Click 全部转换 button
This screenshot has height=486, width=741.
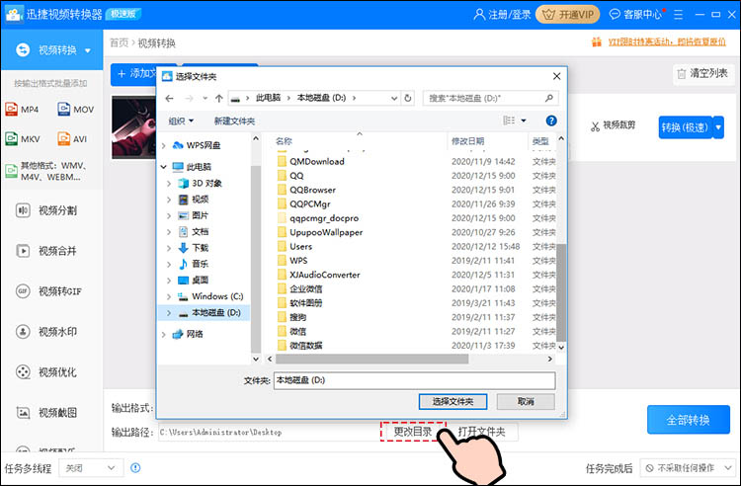(688, 420)
